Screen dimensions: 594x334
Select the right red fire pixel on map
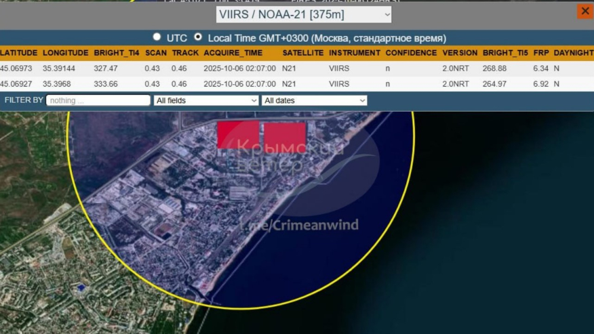coord(285,137)
